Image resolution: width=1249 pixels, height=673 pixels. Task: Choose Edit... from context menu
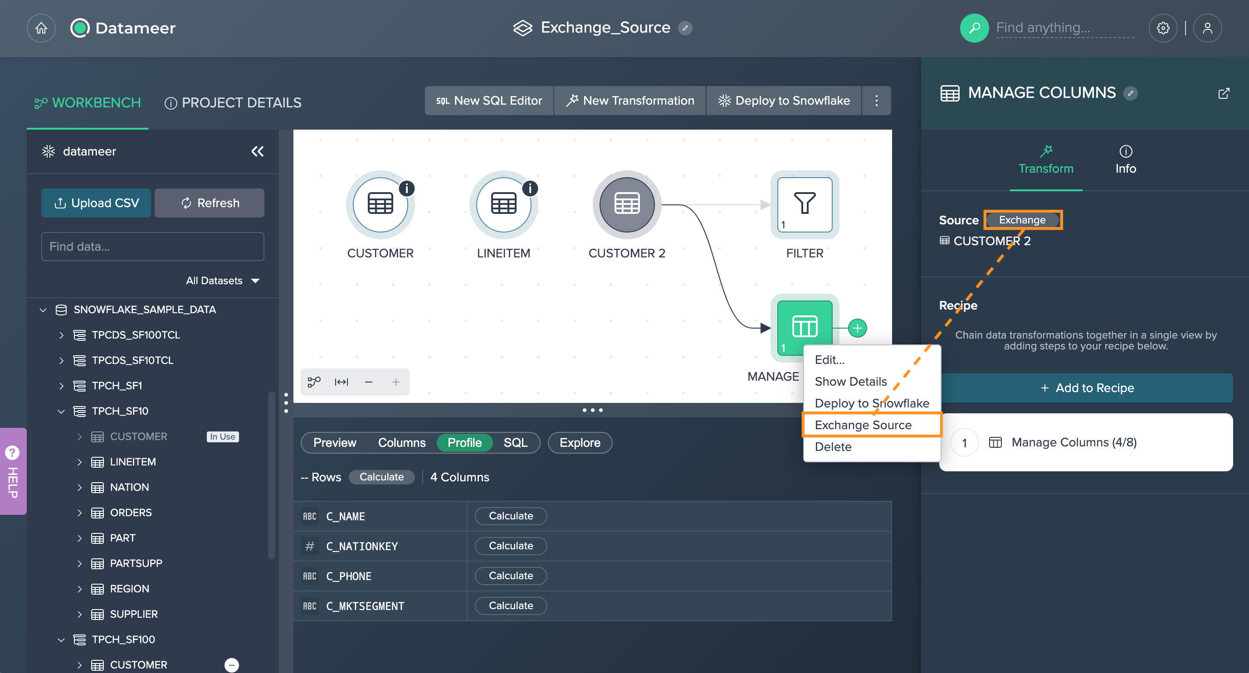872,359
